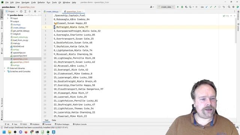Jump to previous highlighted problem
Screen dimensions: 240x135
(231, 16)
